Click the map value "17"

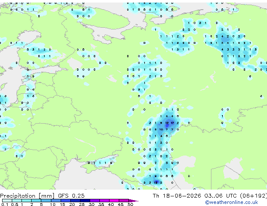coord(172,123)
